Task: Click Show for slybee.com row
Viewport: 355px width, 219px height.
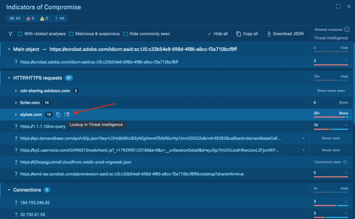Action: [x=344, y=113]
